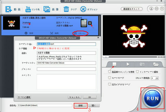Click the rename (リネーム) option
This screenshot has height=112, width=166.
pos(79,33)
